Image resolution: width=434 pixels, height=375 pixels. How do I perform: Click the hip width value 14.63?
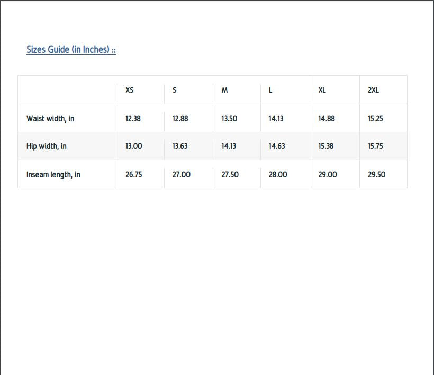(x=277, y=146)
